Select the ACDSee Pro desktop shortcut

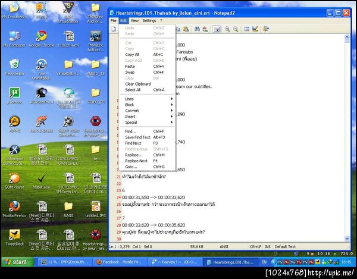(42, 95)
